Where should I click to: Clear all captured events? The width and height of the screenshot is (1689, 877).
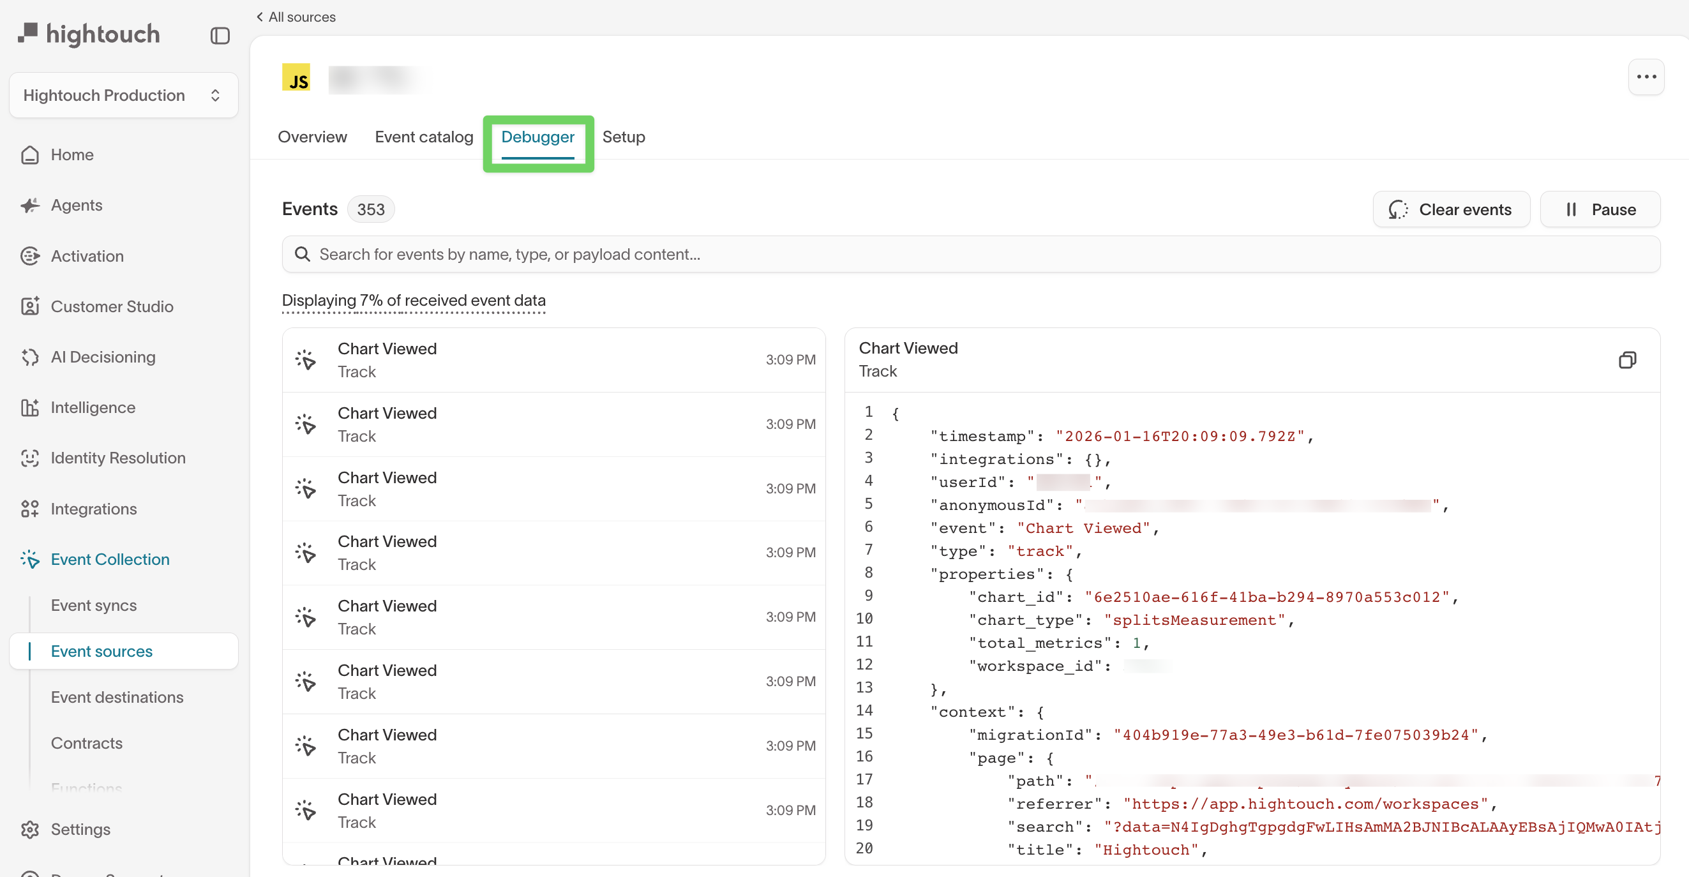(x=1451, y=209)
